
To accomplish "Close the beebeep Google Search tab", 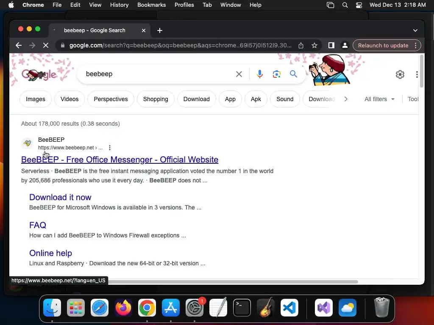I will pos(144,30).
